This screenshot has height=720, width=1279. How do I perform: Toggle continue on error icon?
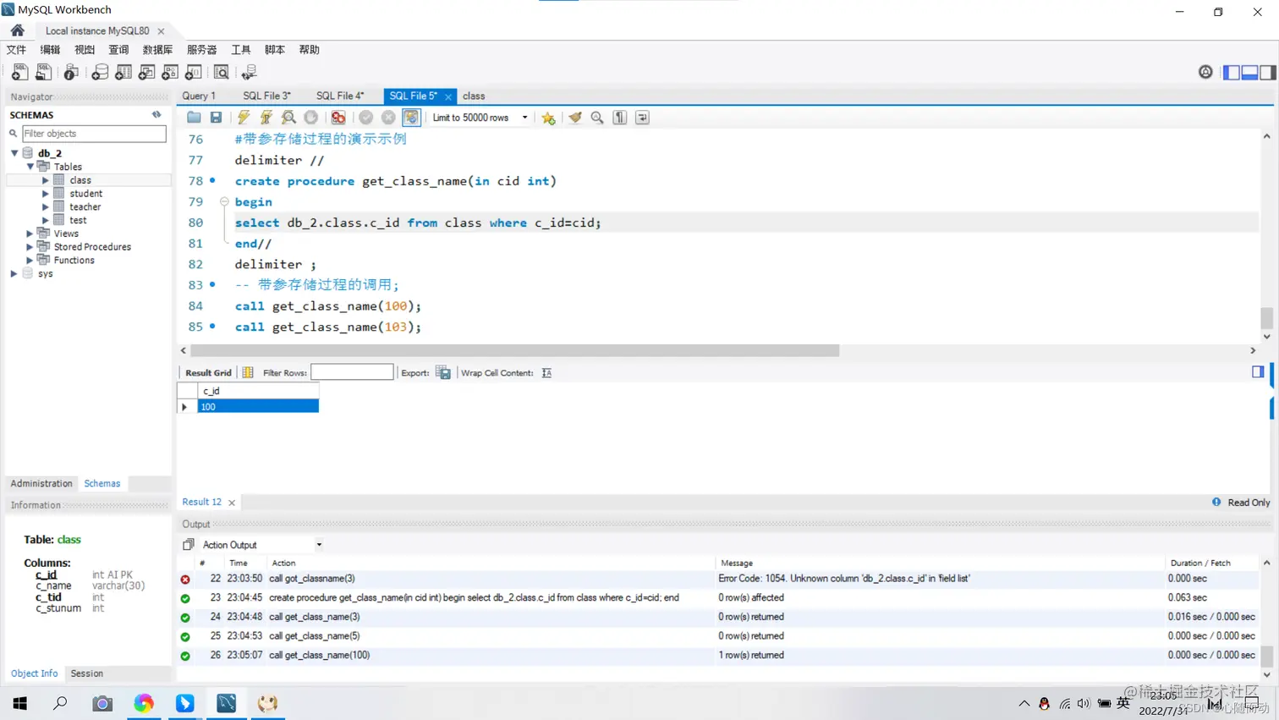338,118
